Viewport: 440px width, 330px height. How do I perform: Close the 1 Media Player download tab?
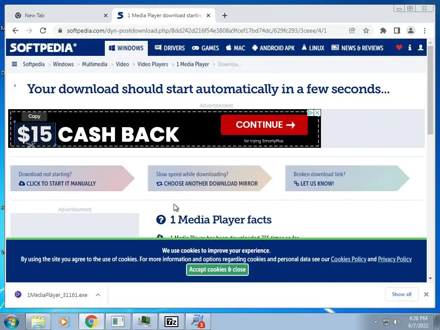(x=208, y=15)
